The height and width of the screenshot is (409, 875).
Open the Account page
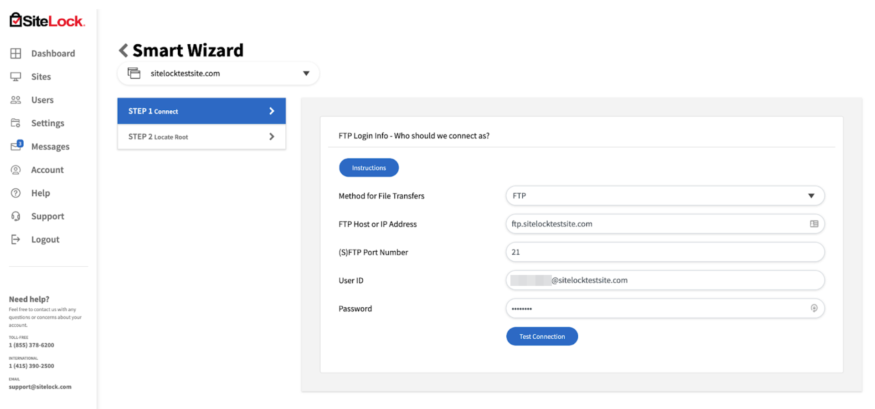[47, 170]
